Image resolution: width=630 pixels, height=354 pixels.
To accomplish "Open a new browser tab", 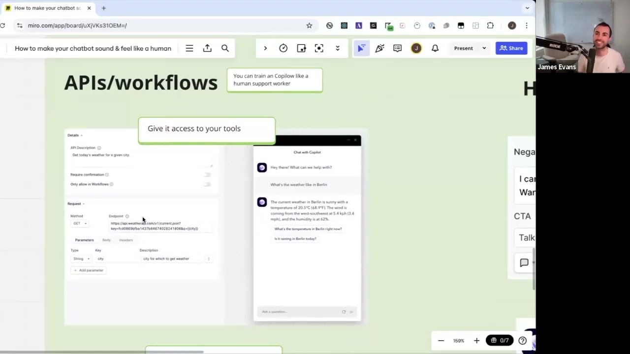I will click(103, 8).
